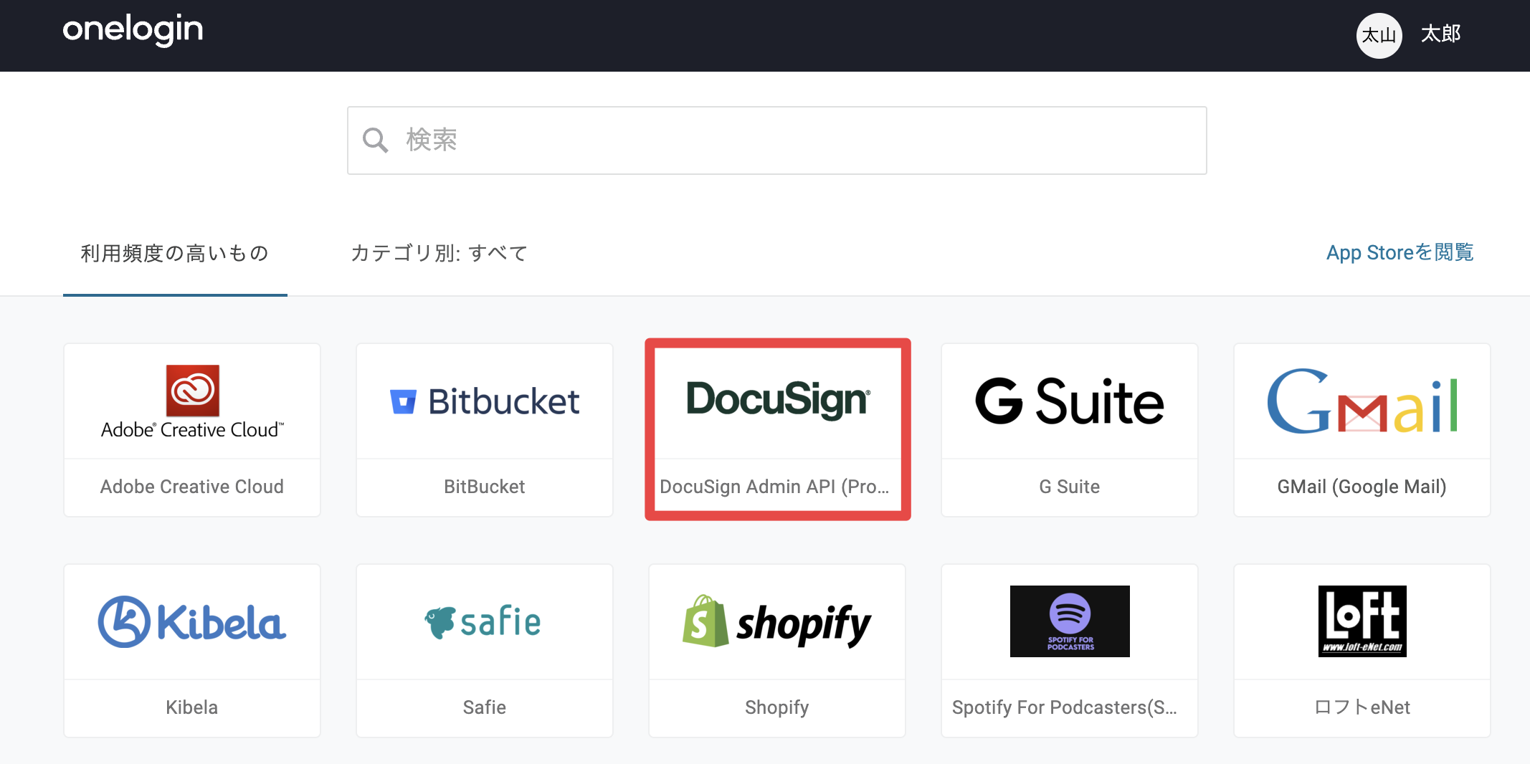Screen dimensions: 1530x764
Task: Open the G Suite logo tile
Action: pyautogui.click(x=1069, y=402)
